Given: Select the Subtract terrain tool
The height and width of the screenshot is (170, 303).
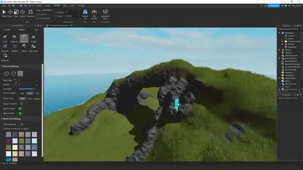Looking at the screenshot, I should tap(14, 39).
